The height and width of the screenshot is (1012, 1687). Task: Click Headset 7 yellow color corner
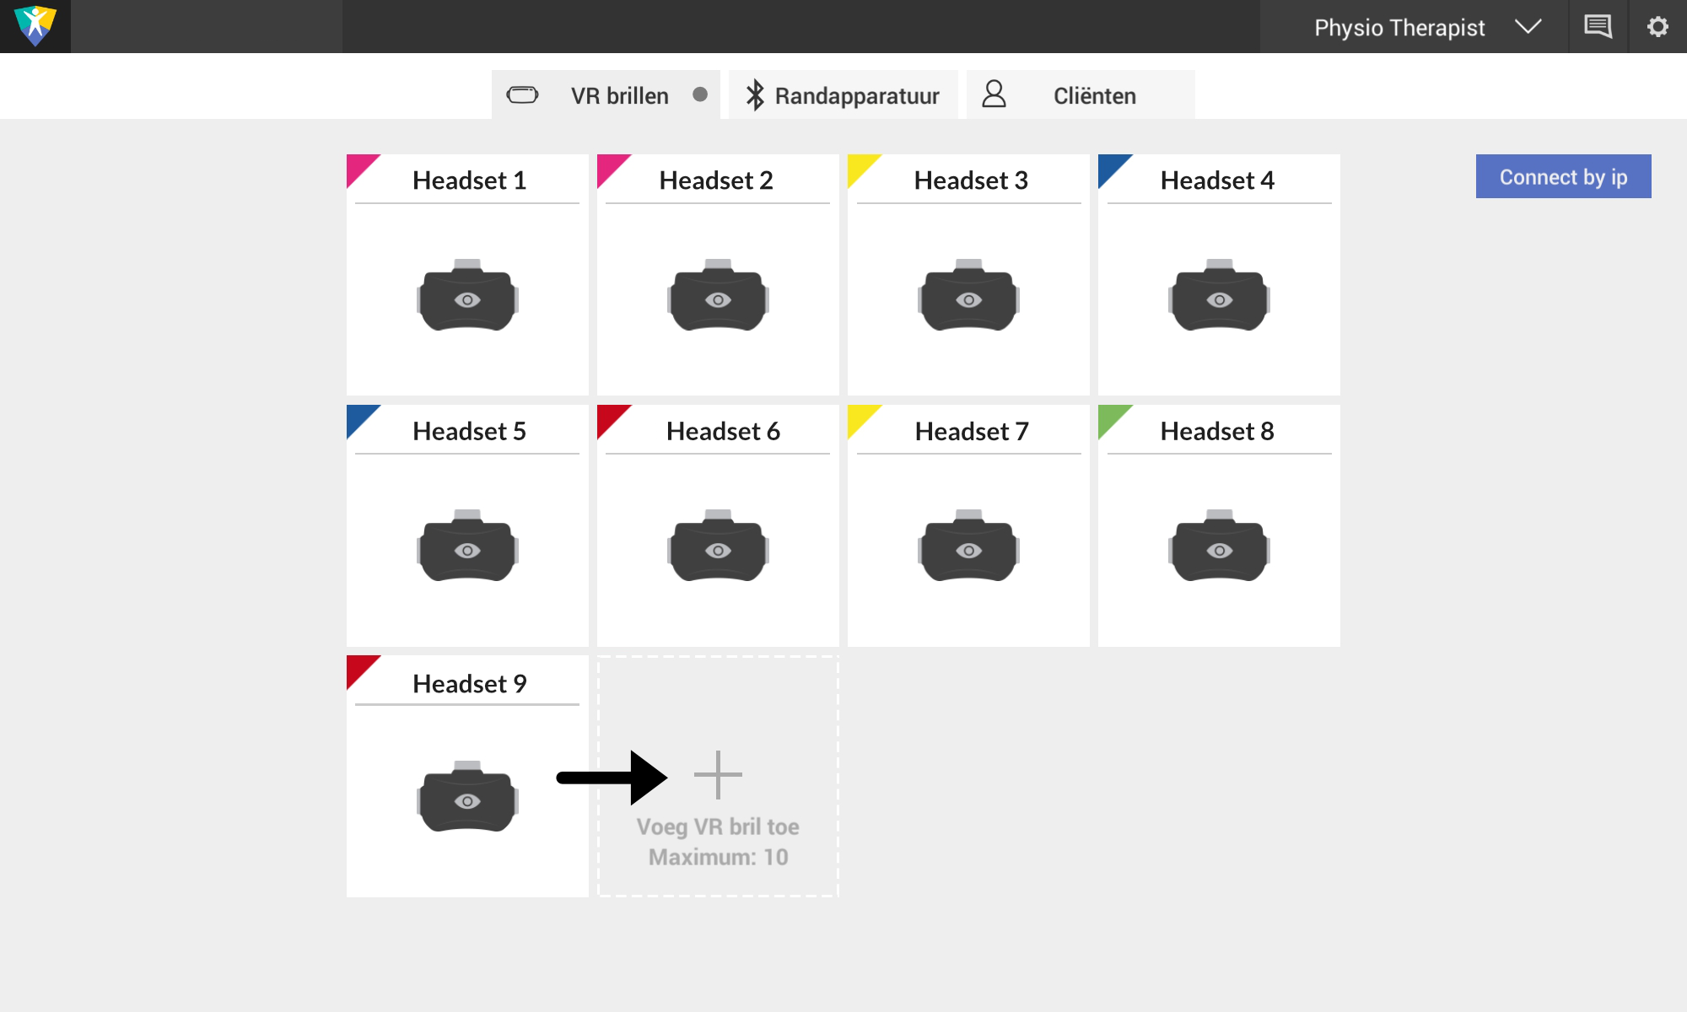860,416
